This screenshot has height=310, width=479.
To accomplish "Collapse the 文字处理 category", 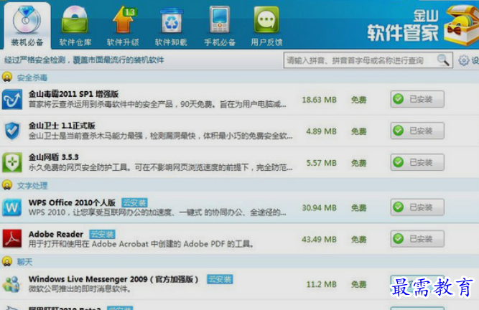I will [x=7, y=185].
